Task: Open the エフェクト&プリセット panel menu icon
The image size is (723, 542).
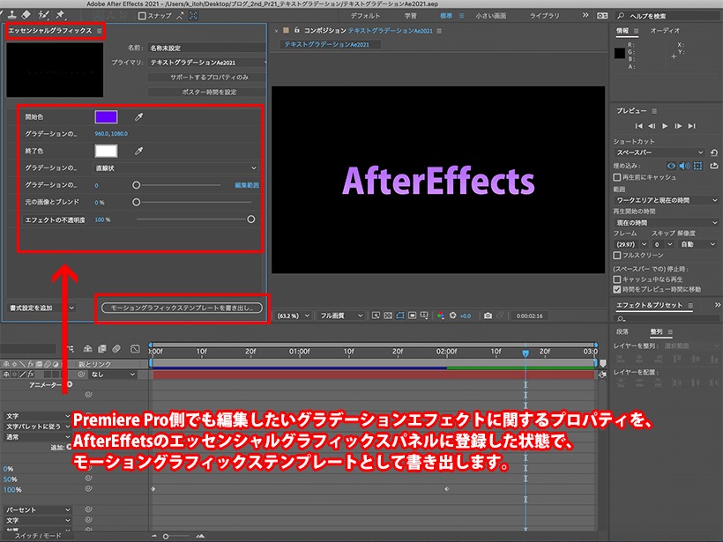Action: [690, 305]
